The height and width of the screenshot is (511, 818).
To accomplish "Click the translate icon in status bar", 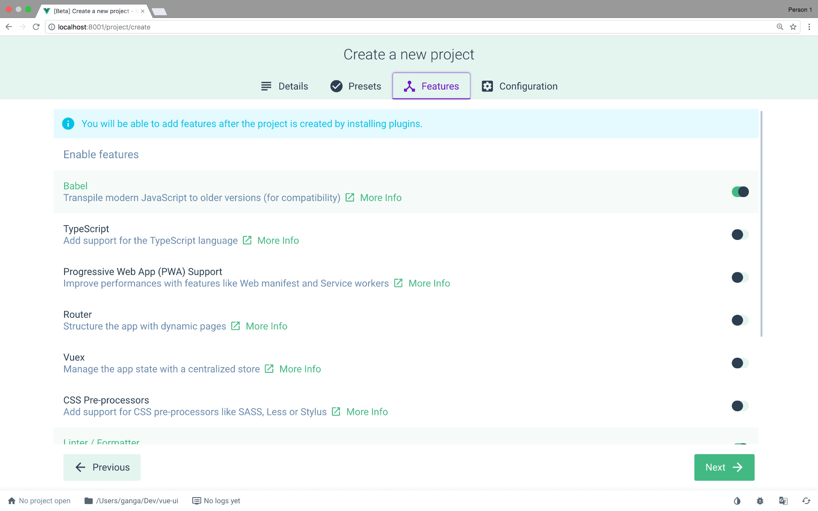I will click(783, 501).
